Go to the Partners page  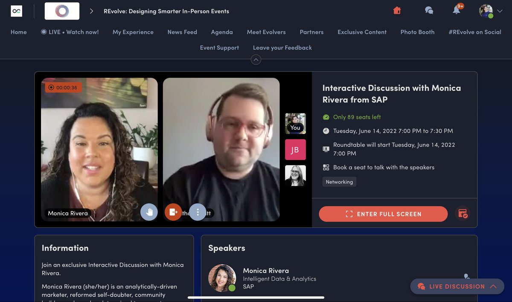311,32
